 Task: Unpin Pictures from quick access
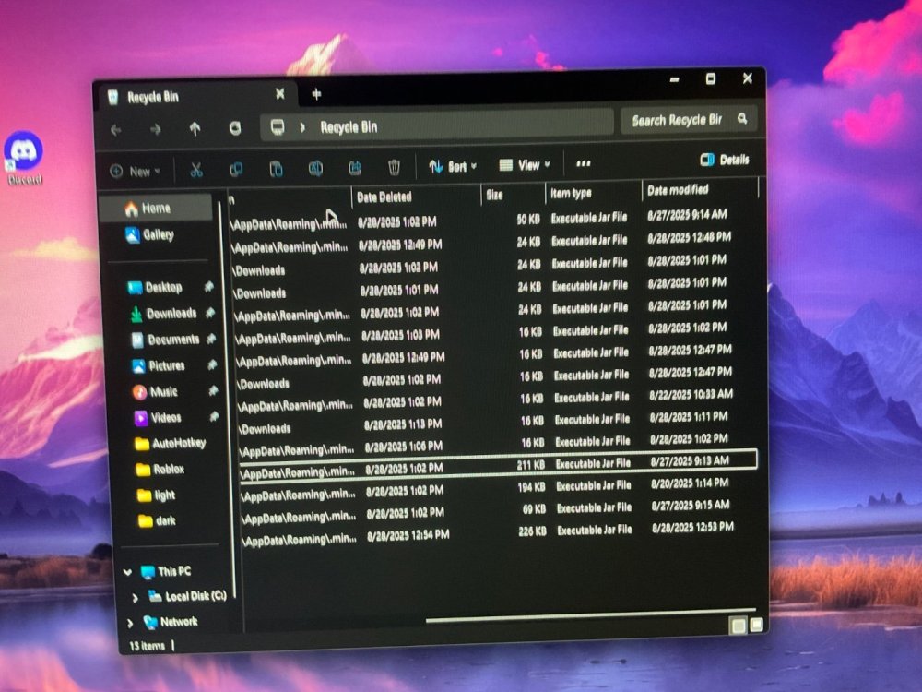pos(212,364)
